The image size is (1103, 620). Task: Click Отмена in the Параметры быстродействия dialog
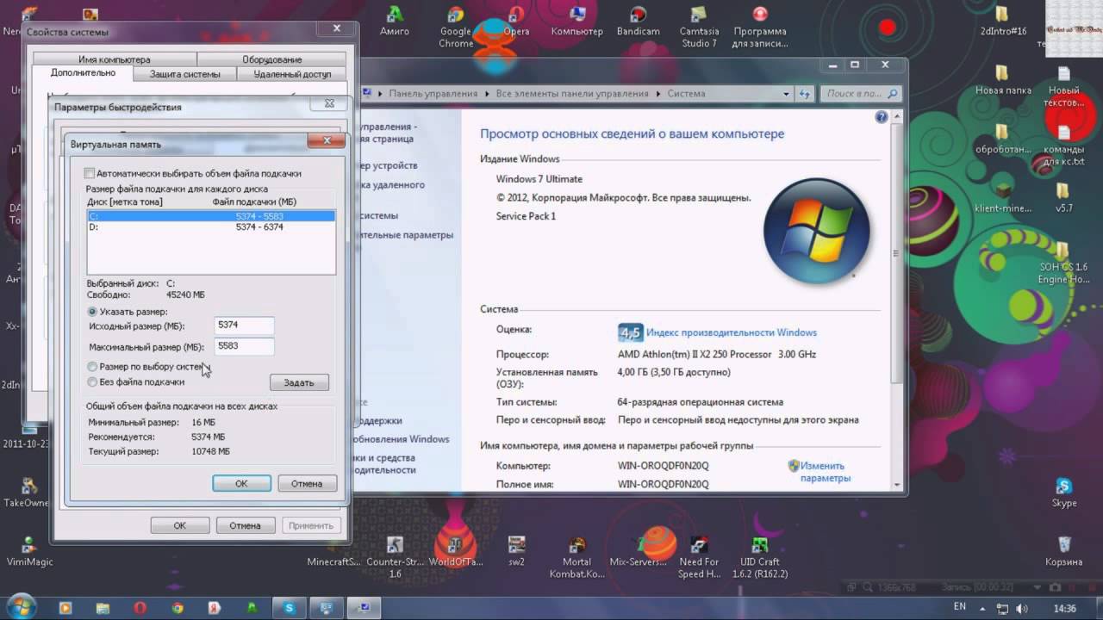(245, 525)
